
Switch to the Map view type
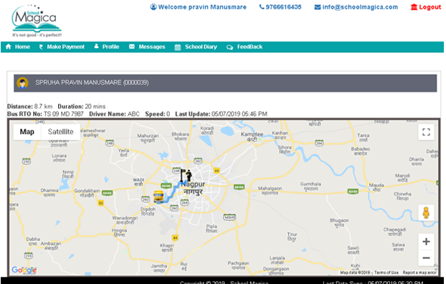pyautogui.click(x=27, y=132)
